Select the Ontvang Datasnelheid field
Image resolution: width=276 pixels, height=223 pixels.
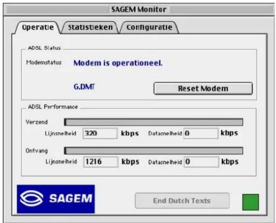pos(202,162)
